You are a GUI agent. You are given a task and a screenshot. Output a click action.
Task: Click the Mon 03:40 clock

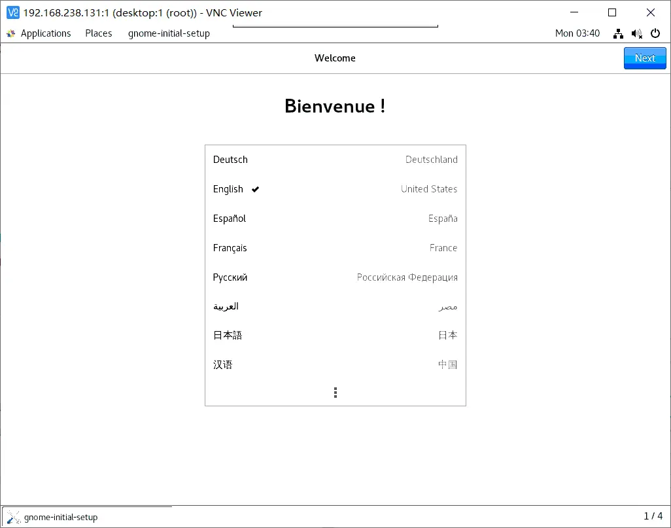point(577,33)
